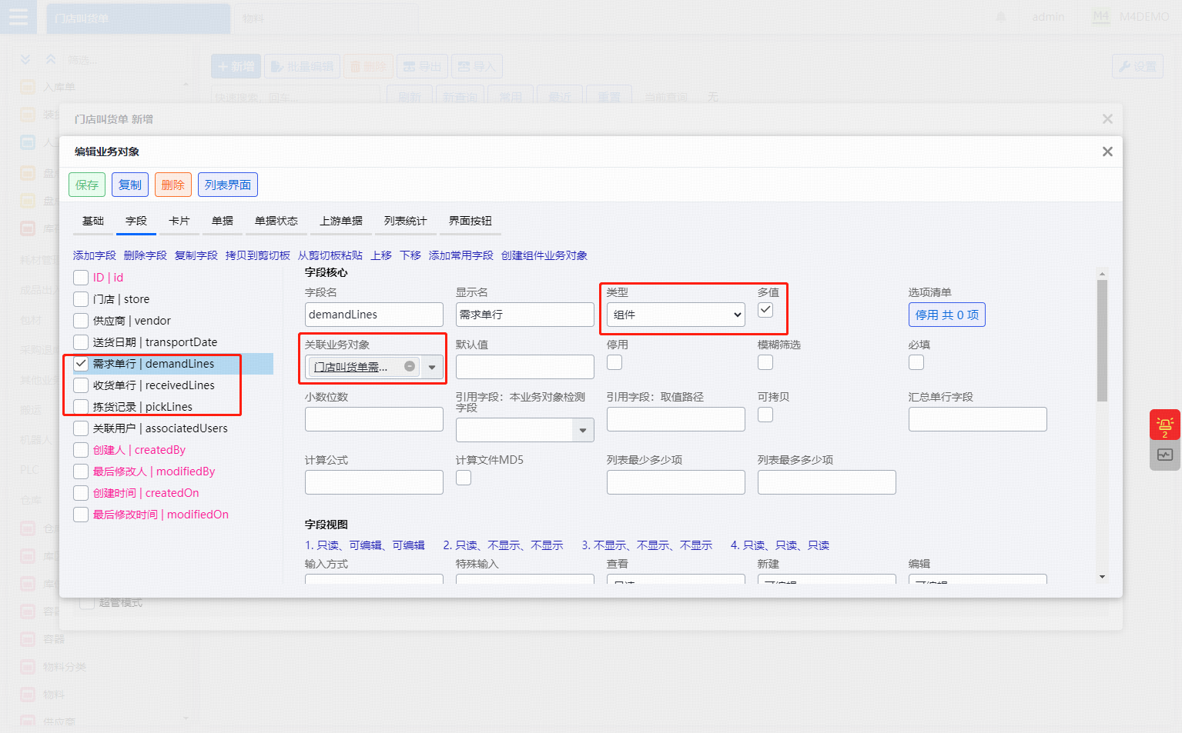Switch to the 卡片 tab

pos(179,221)
